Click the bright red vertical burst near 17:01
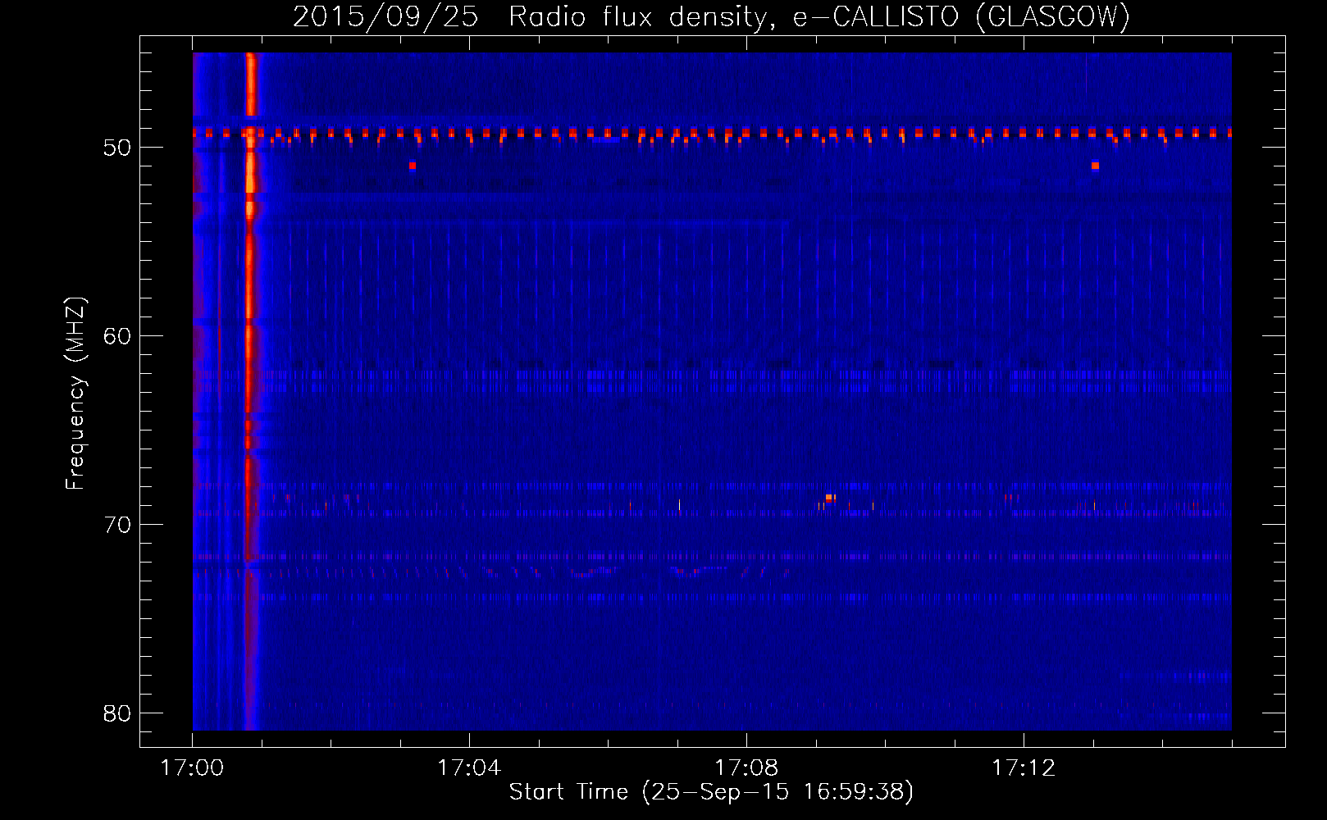 tap(250, 391)
